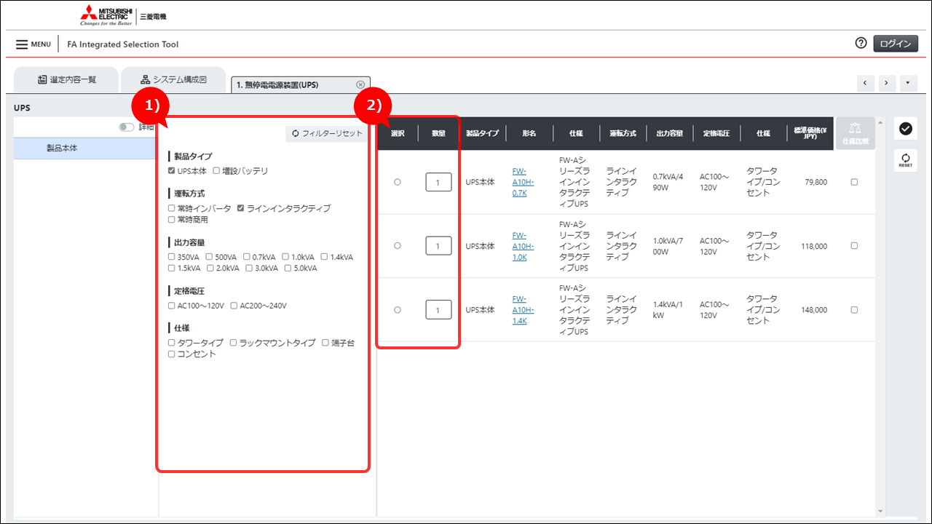Enable the 常時インバータ checkbox

pyautogui.click(x=172, y=208)
